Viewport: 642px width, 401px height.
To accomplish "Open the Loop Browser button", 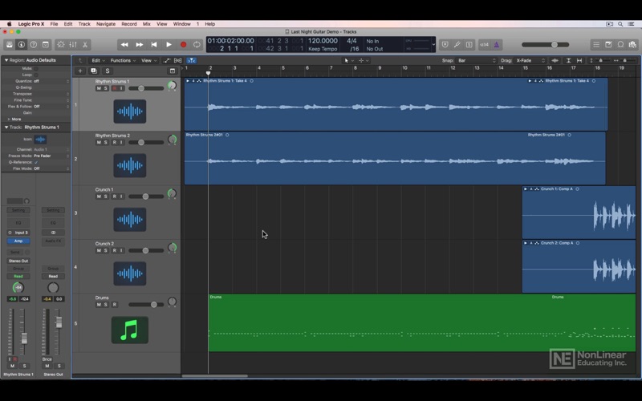I will point(620,45).
